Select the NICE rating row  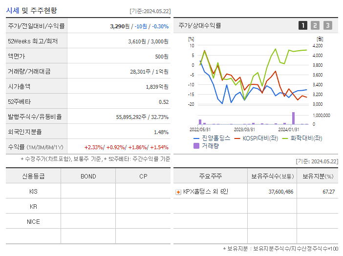tap(88, 221)
